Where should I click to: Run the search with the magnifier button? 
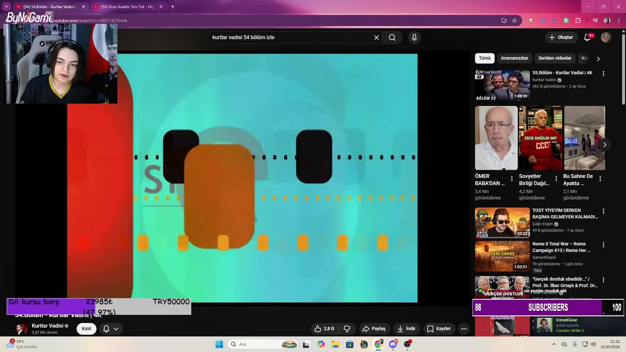click(392, 37)
